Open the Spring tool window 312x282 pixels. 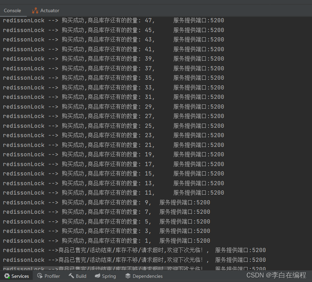tap(105, 276)
